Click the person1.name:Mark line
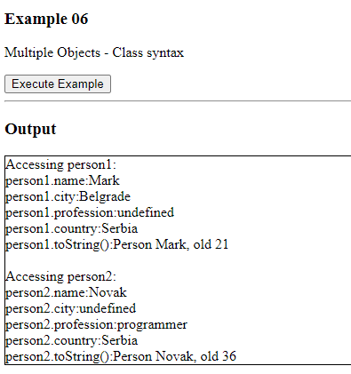This screenshot has height=374, width=351. 62,180
